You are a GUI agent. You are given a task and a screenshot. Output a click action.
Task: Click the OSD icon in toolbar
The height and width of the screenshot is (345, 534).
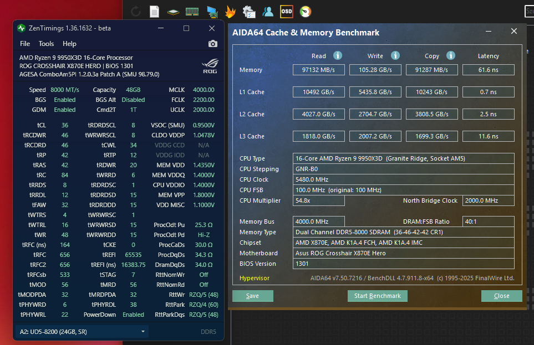pyautogui.click(x=286, y=11)
